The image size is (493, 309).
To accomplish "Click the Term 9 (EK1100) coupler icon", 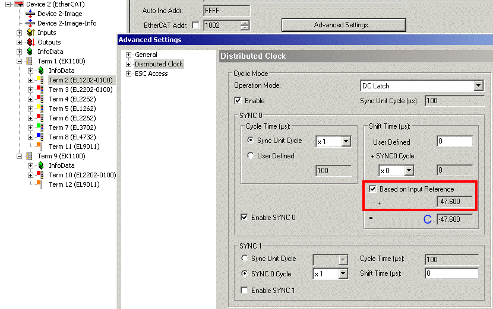I will [29, 156].
